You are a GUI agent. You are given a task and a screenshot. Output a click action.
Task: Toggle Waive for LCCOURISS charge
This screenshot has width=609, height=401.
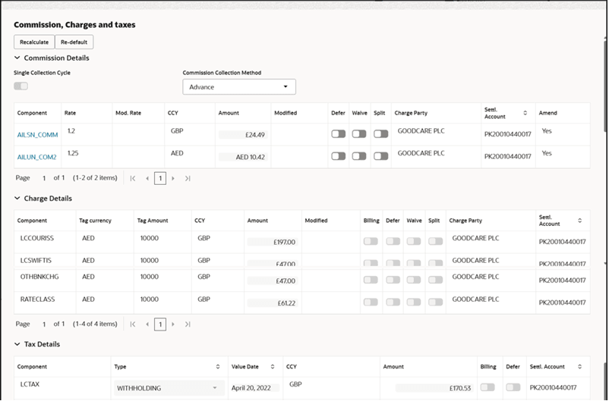(x=414, y=241)
